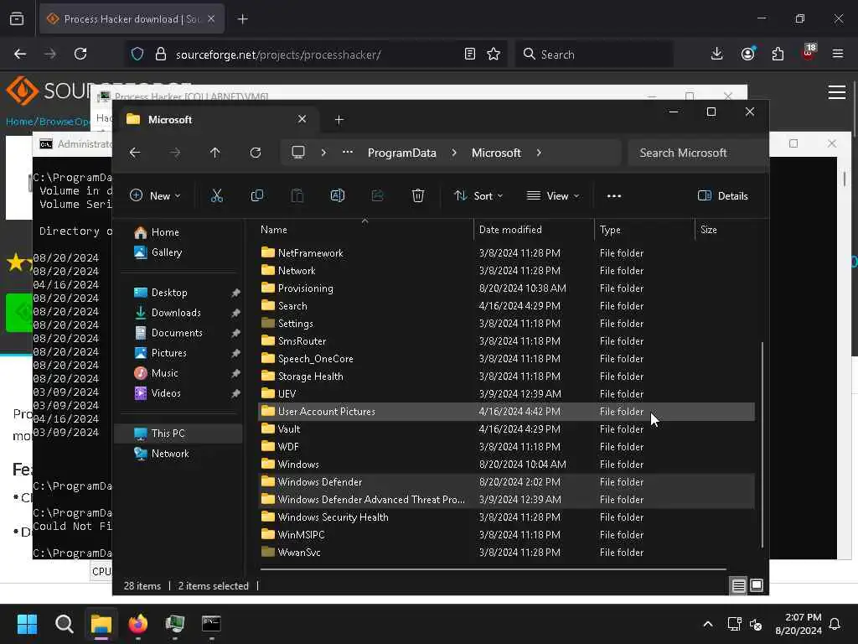Click the PC monitor icon in address bar
Image resolution: width=858 pixels, height=644 pixels.
tap(298, 153)
